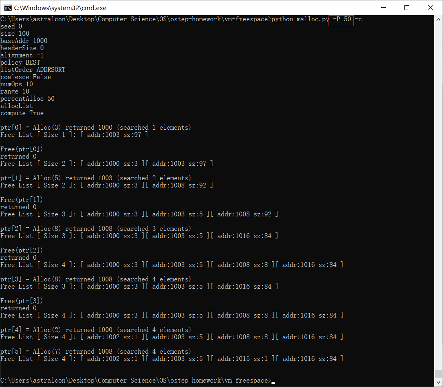443x387 pixels.
Task: Click the 'compute True' line
Action: click(22, 113)
